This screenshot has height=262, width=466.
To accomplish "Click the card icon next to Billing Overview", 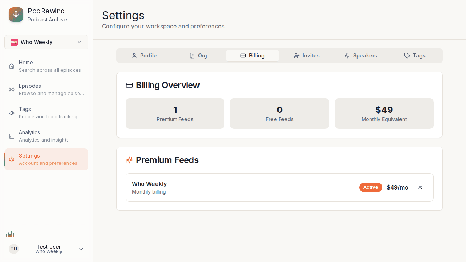I will [x=129, y=85].
